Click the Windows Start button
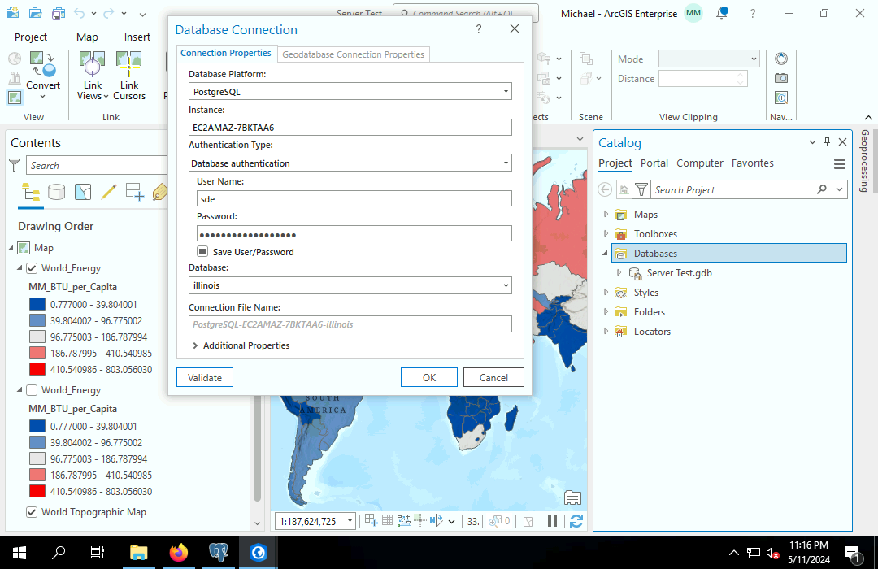Viewport: 878px width, 569px height. pyautogui.click(x=19, y=553)
